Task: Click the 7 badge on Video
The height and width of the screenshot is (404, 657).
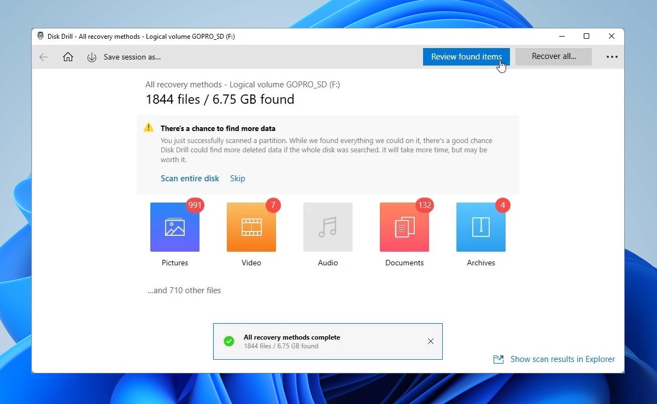Action: pos(273,205)
